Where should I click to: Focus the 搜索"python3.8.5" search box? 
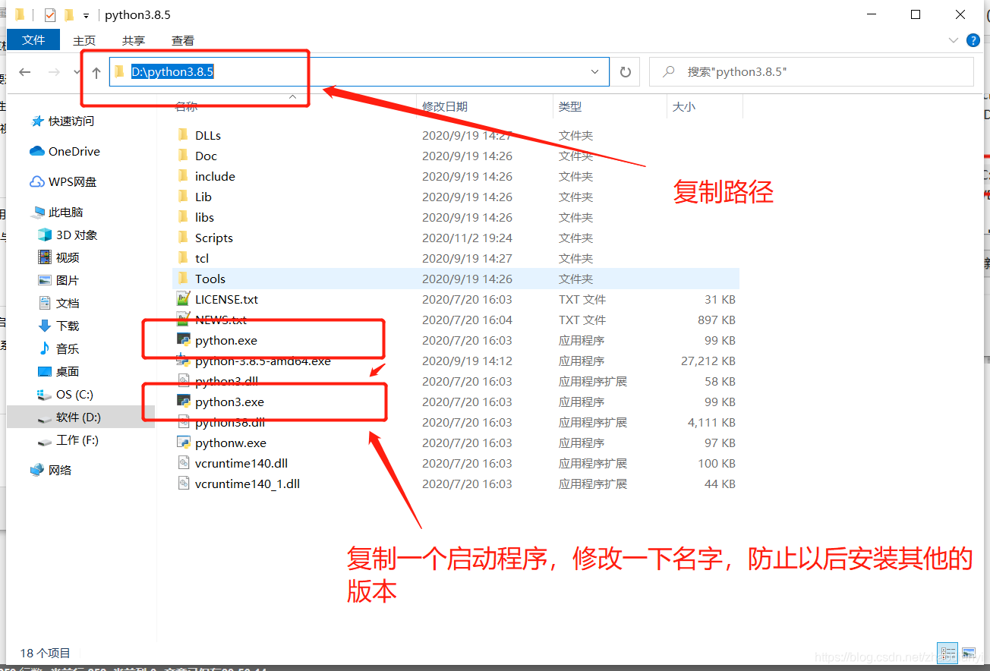812,72
